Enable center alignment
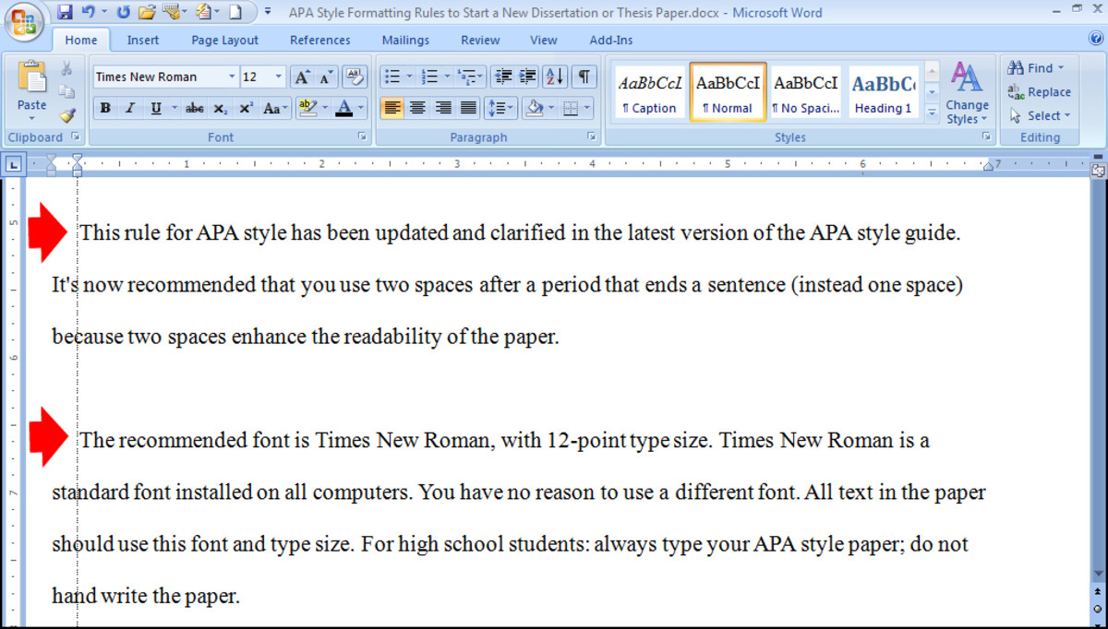Viewport: 1108px width, 629px height. point(417,108)
